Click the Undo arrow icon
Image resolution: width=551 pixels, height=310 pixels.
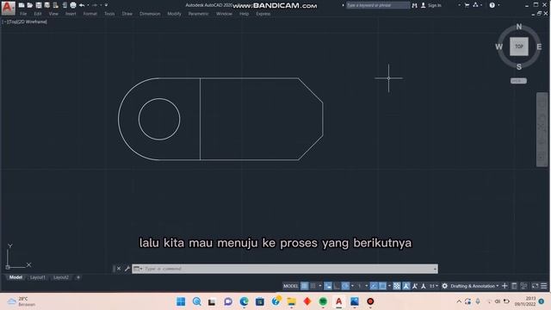[82, 5]
